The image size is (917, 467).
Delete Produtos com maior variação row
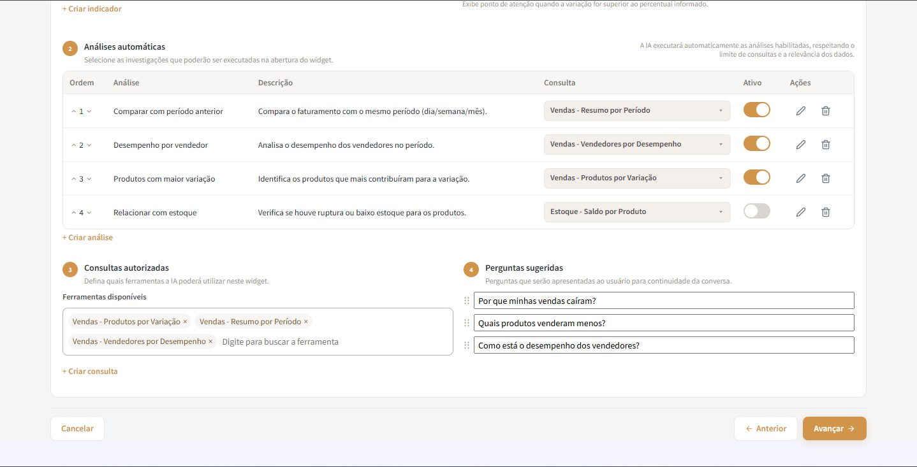[826, 178]
